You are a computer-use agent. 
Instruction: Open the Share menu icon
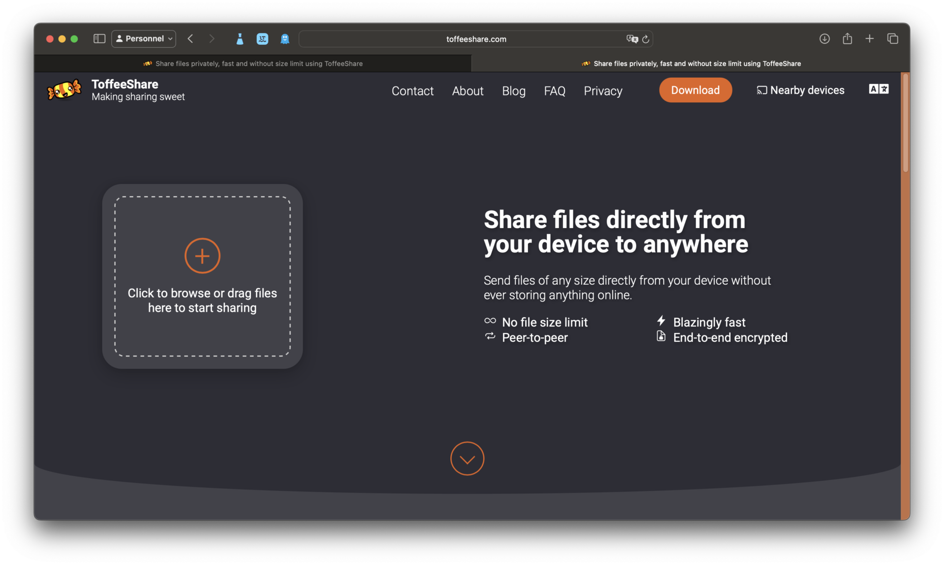(847, 38)
